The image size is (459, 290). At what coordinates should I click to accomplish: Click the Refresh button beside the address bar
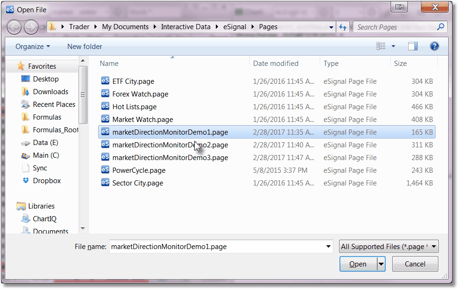click(343, 27)
